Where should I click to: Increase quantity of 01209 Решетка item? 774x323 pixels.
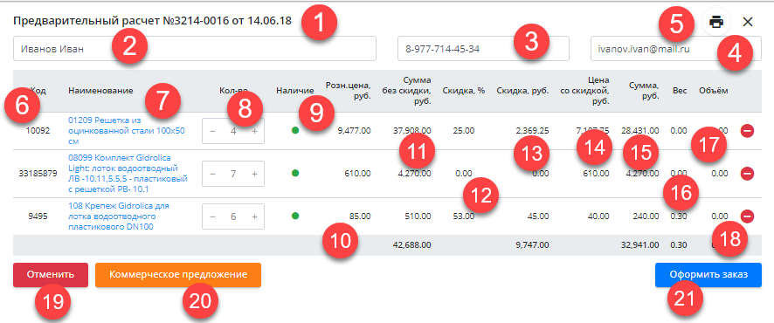pos(255,131)
